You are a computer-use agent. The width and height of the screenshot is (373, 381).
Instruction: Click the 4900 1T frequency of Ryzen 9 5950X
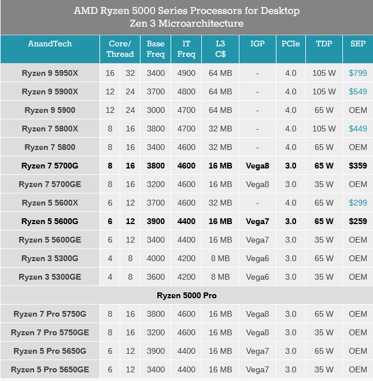click(x=186, y=73)
